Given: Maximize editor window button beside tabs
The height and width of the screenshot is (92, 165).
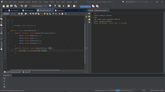Looking at the screenshot, I should [x=86, y=10].
